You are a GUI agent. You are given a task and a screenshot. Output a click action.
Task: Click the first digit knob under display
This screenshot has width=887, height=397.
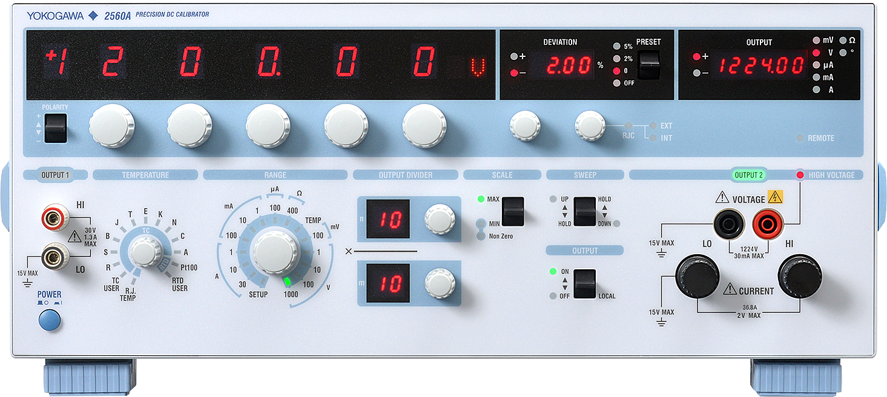[112, 126]
